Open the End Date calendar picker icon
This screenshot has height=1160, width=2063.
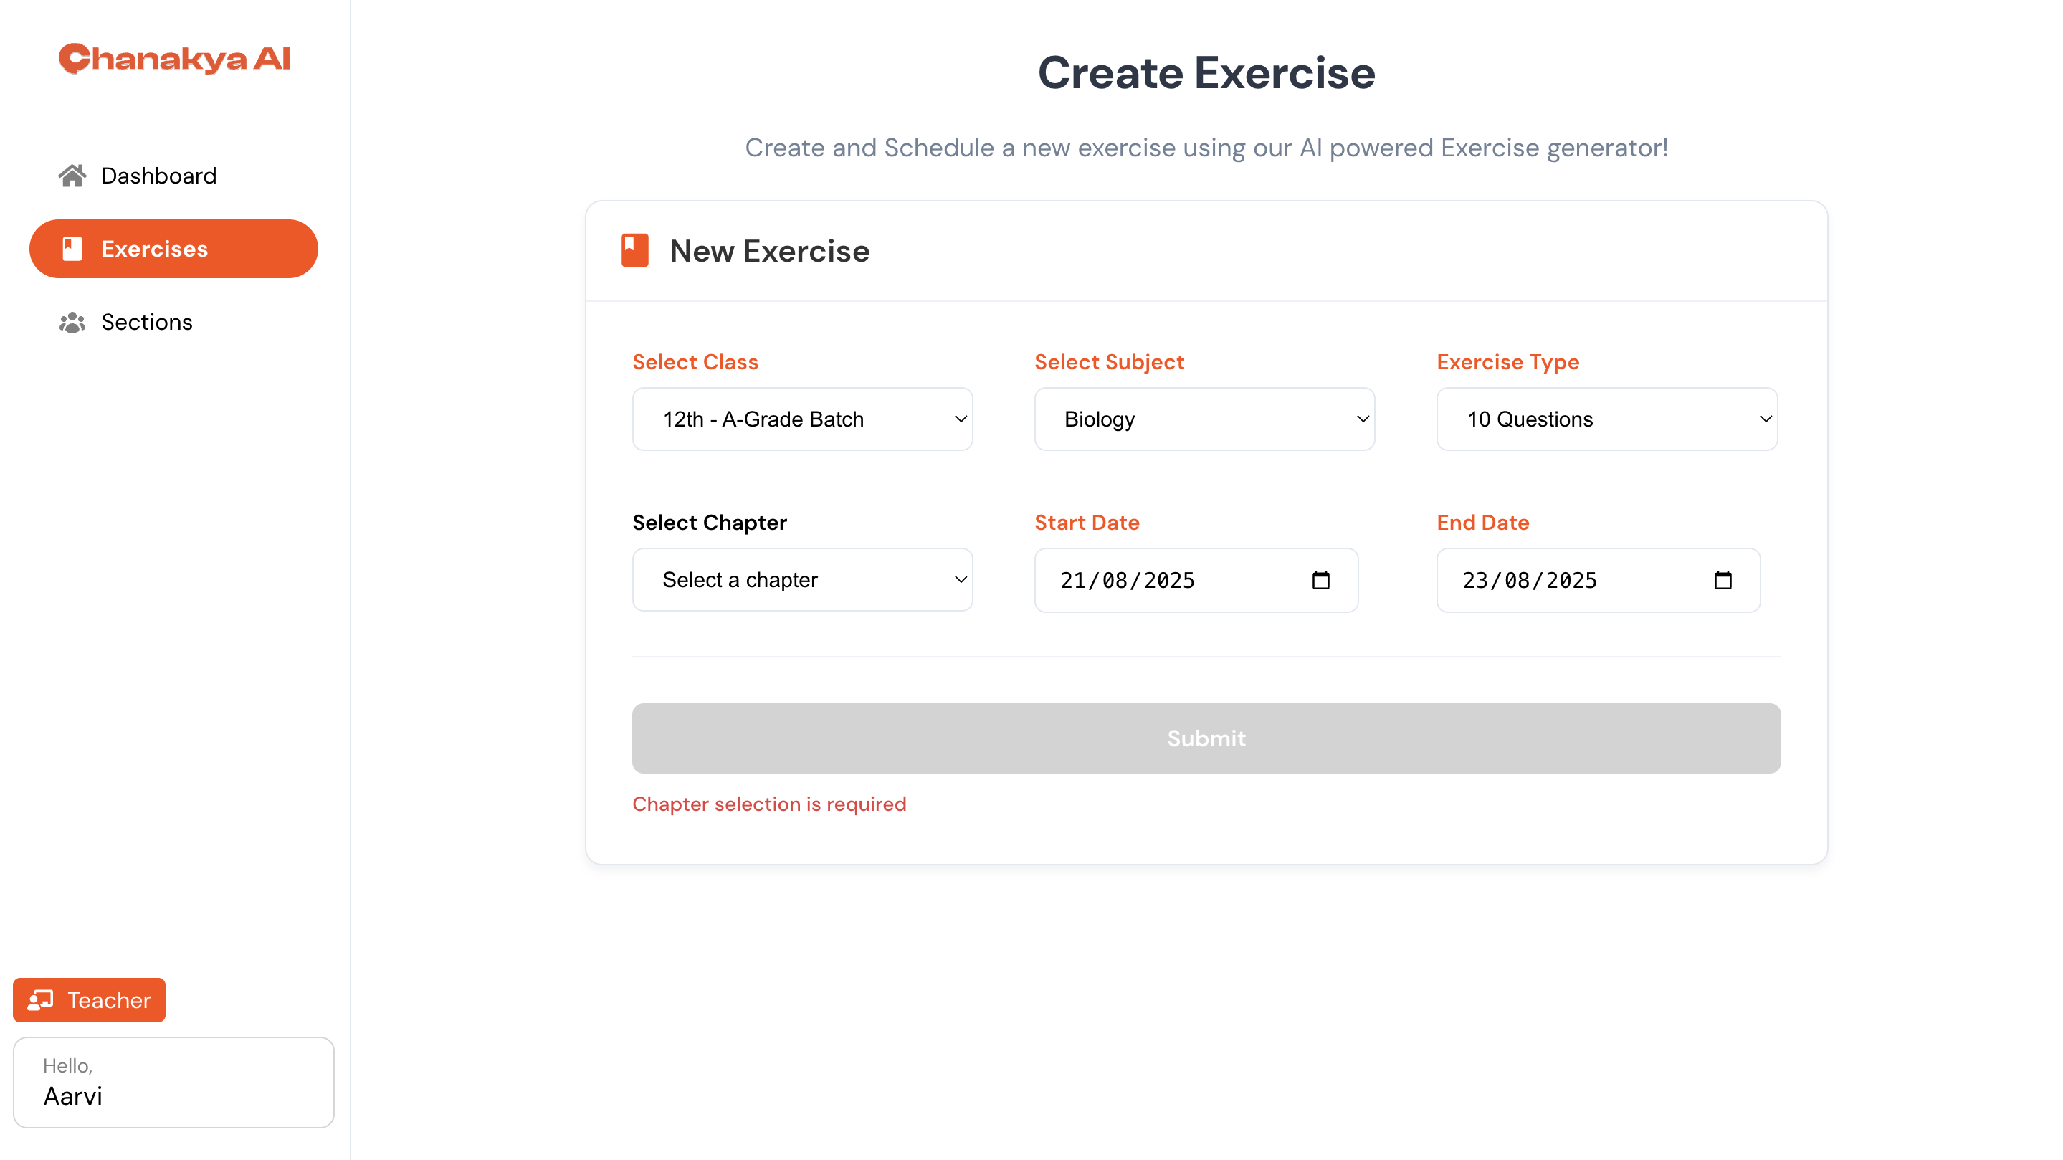click(x=1723, y=580)
